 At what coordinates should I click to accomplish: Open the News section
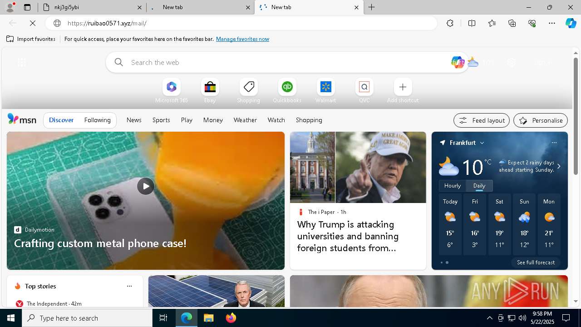point(134,120)
